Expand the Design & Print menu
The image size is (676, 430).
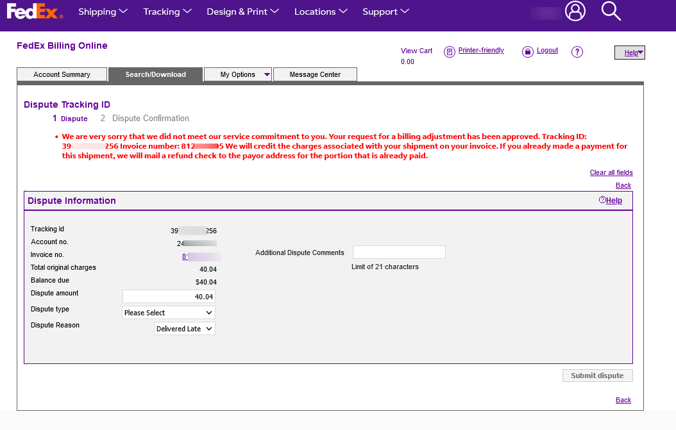242,12
